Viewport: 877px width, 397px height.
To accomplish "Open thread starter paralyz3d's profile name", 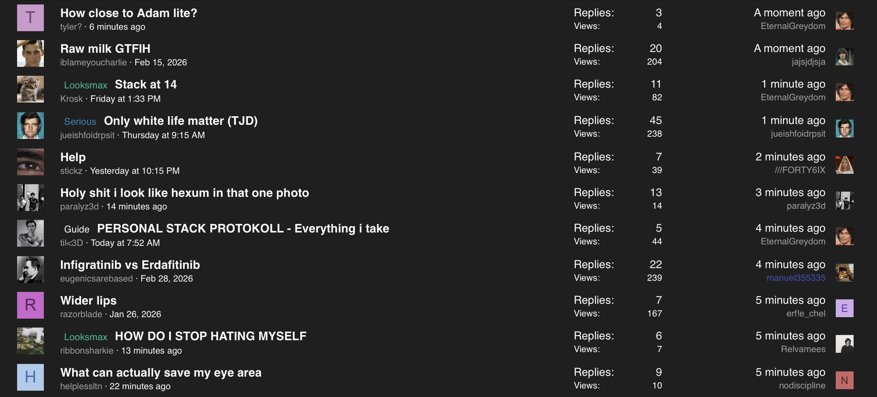I will 79,206.
